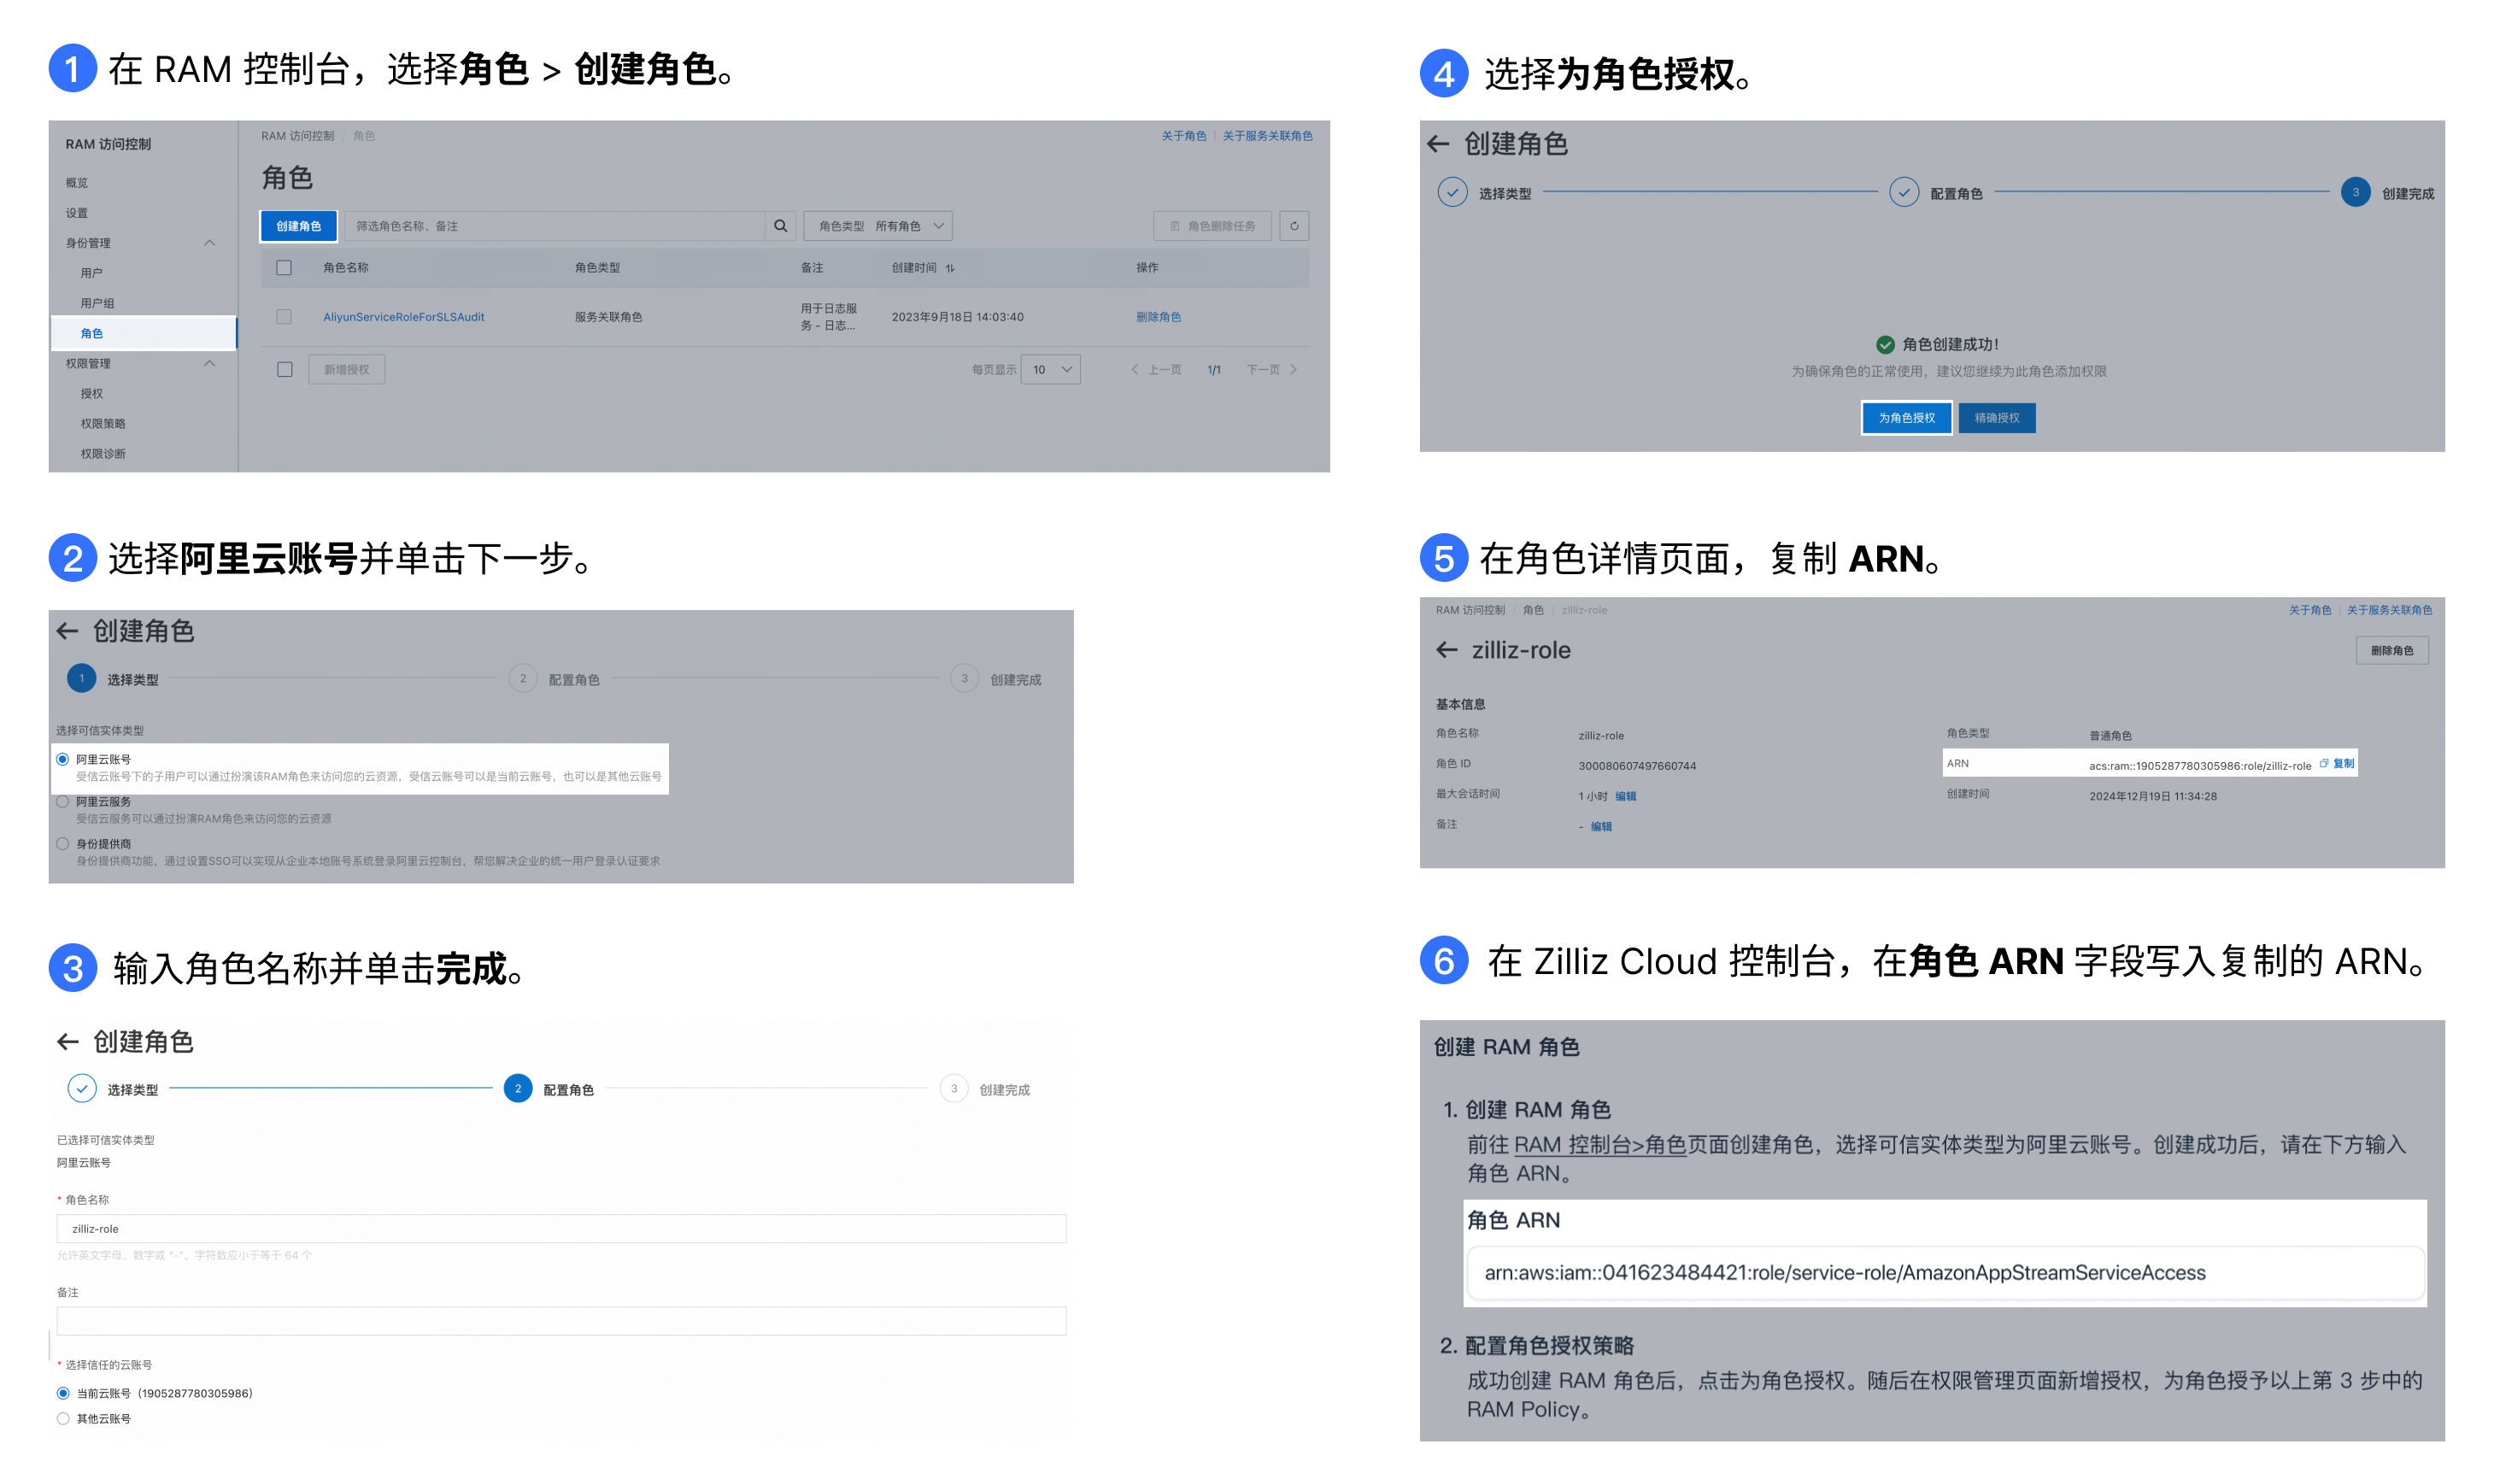Click back arrow beside zilliz-role title
The image size is (2494, 1479).
[x=1446, y=650]
